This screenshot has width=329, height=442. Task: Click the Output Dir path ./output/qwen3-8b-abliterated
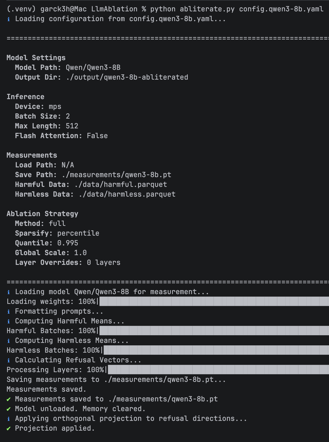127,77
